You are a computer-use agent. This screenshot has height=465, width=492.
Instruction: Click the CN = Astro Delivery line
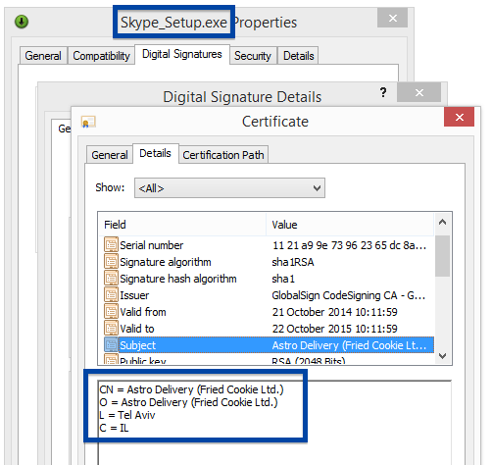pos(191,389)
